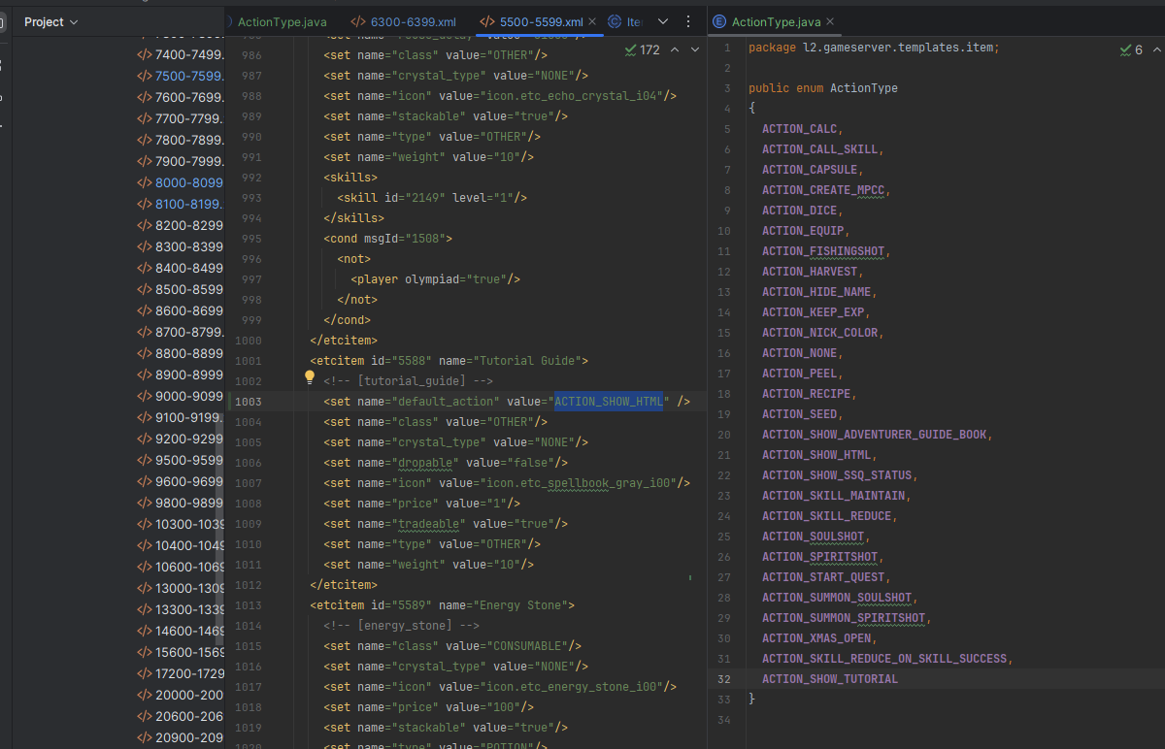1165x749 pixels.
Task: Close the 5500-5599.xml tab
Action: tap(592, 21)
